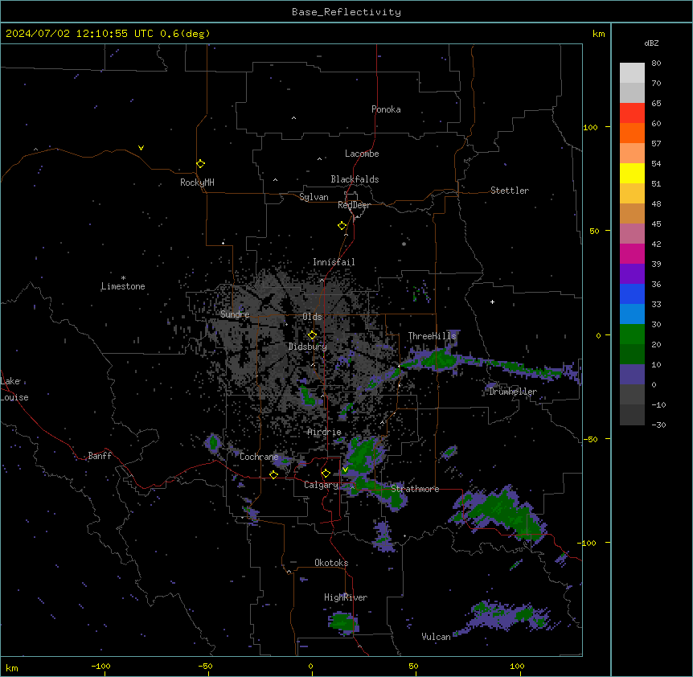Click the bright green 30-20 dBZ legend swatch
This screenshot has height=677, width=693.
pos(632,334)
